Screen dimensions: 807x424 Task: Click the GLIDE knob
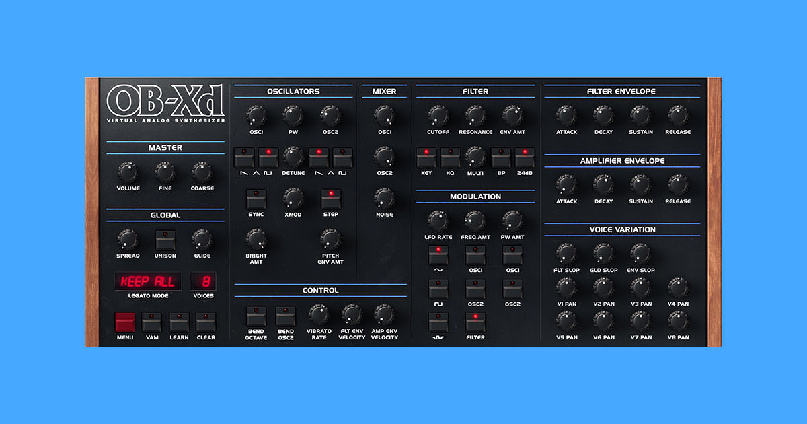point(202,239)
